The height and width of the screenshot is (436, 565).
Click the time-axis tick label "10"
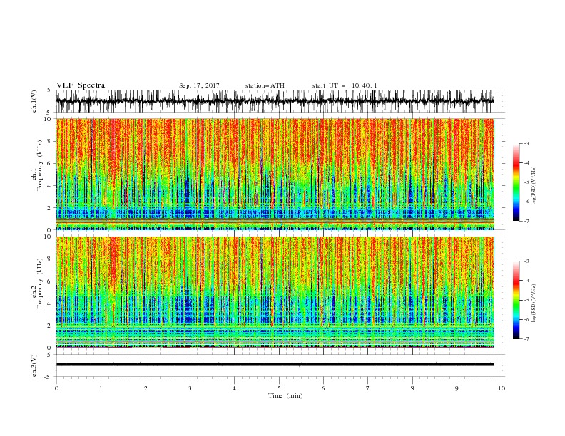click(x=502, y=388)
